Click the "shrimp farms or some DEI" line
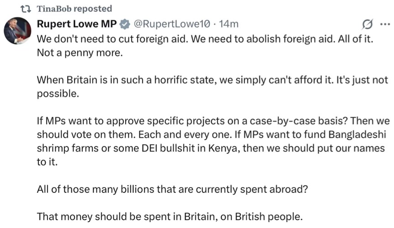This screenshot has height=228, width=394. tap(211, 149)
